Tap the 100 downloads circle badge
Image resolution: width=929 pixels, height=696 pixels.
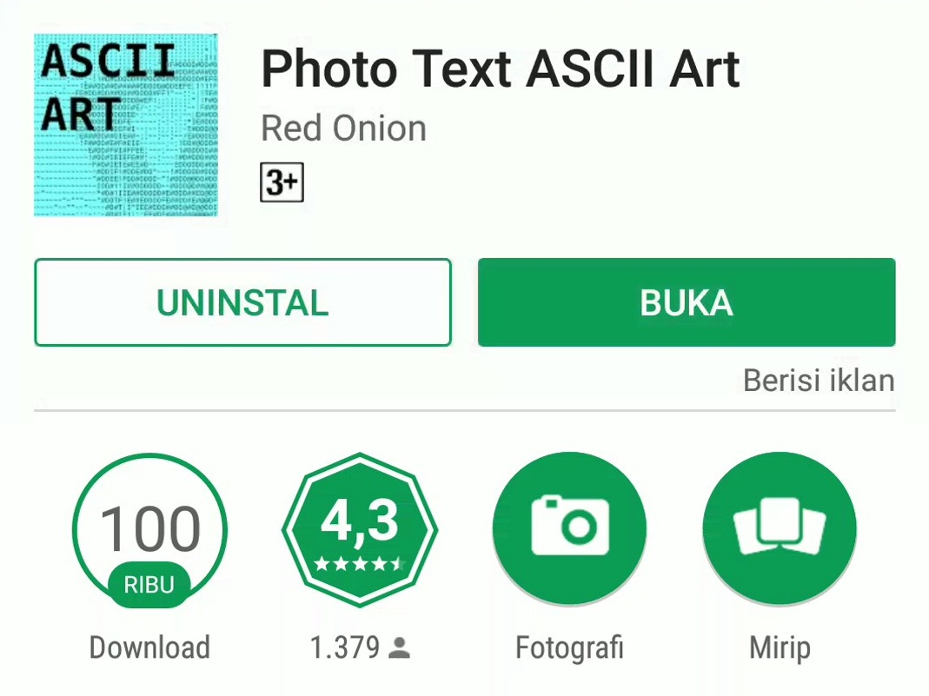[149, 530]
